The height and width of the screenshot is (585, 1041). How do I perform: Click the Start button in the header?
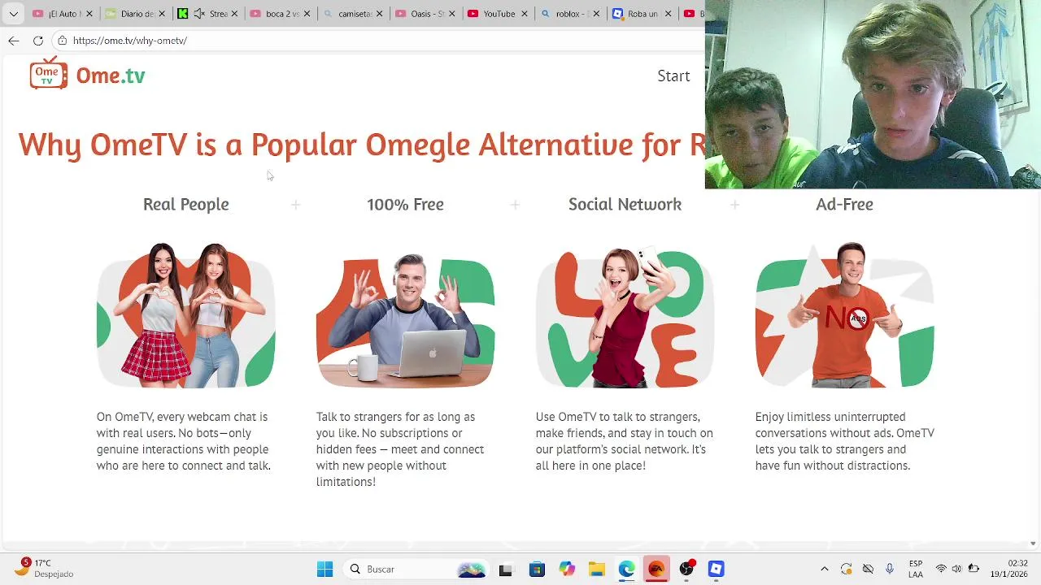(673, 76)
